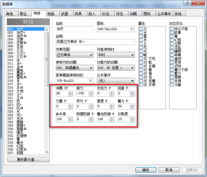Increase the 分散度 value
Viewport: 207px width, 177px height.
click(132, 118)
